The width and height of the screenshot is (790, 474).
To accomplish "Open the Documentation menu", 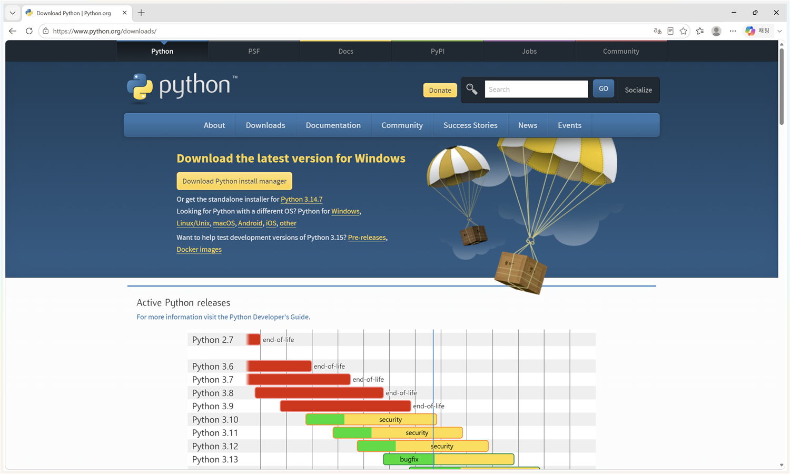I will 333,125.
